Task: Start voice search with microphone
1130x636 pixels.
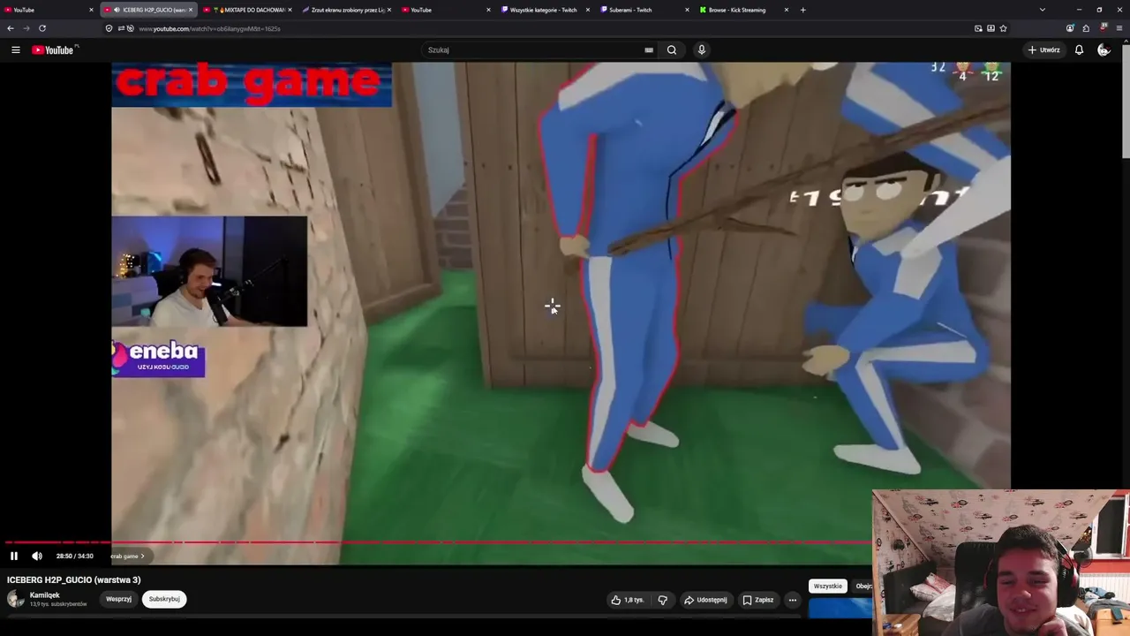Action: (702, 50)
